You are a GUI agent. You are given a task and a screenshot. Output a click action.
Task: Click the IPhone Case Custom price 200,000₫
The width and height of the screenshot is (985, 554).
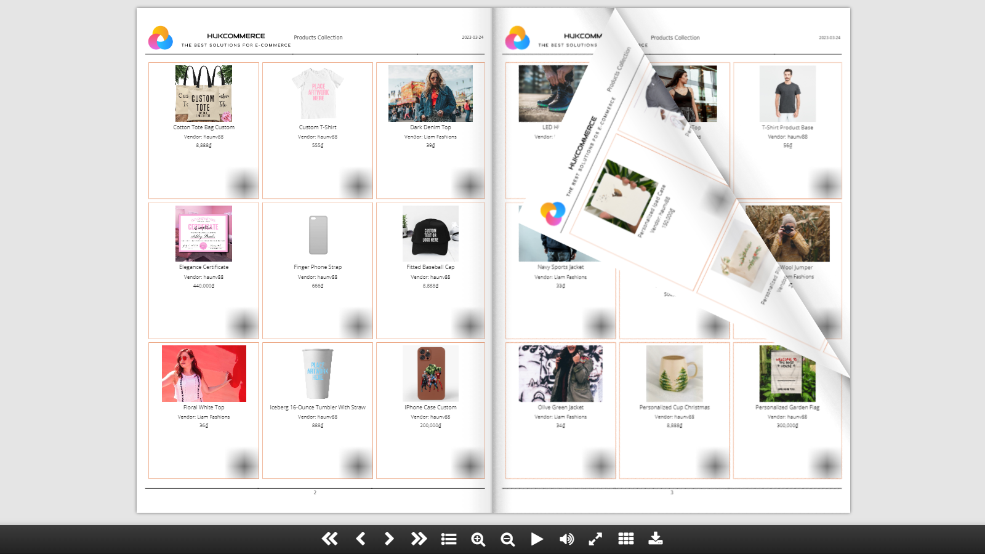pos(430,425)
